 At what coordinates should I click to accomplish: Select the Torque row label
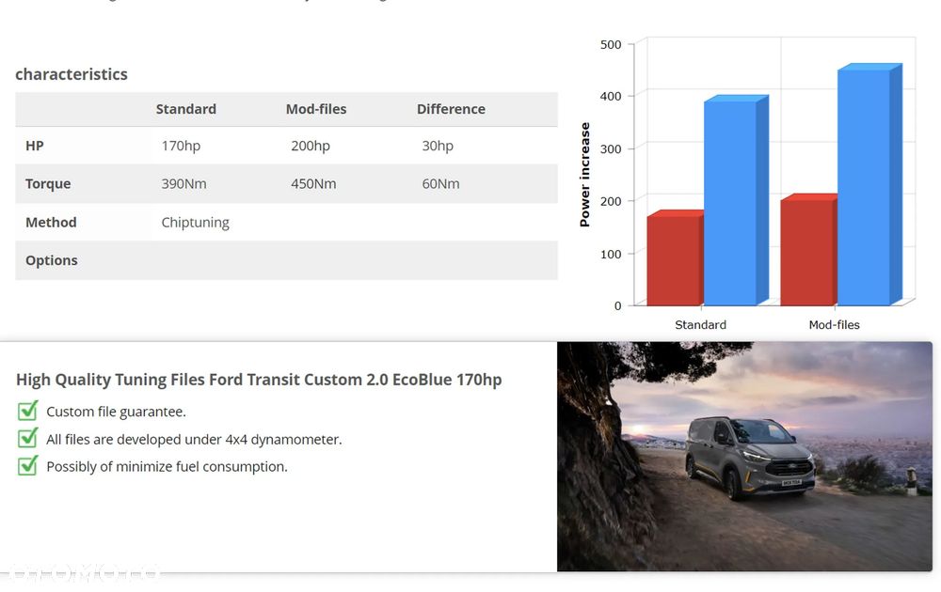tap(48, 184)
